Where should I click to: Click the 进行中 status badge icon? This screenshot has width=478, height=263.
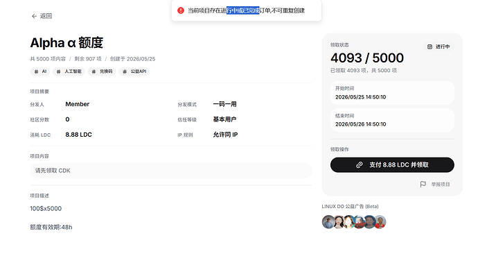430,46
